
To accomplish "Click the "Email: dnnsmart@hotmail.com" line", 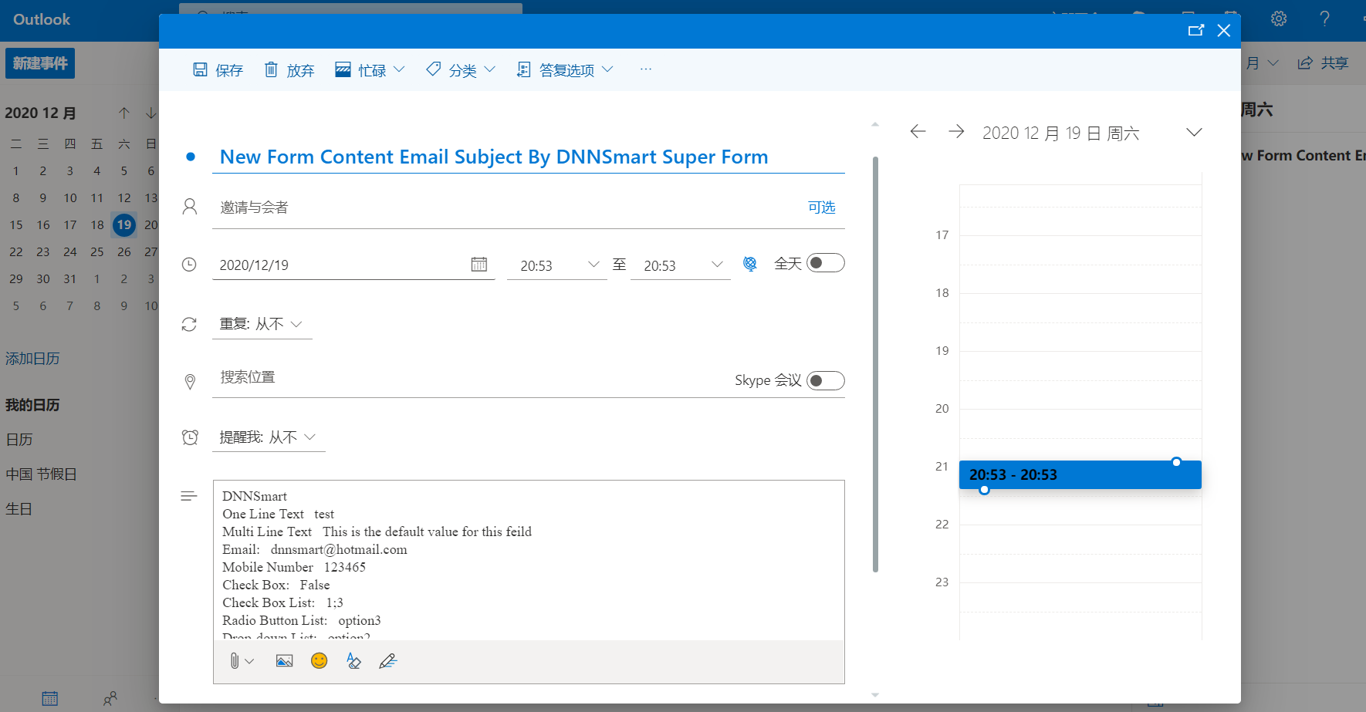I will click(315, 550).
